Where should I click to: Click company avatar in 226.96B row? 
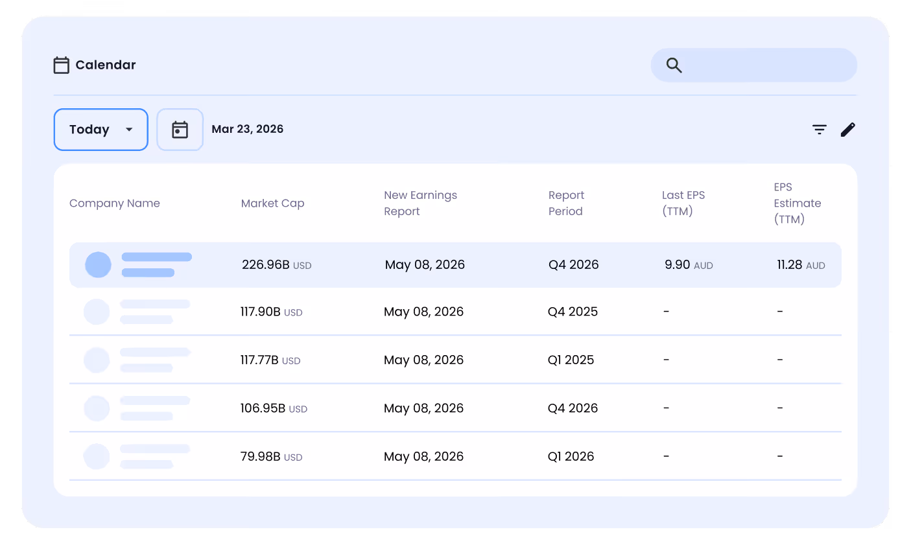point(98,265)
